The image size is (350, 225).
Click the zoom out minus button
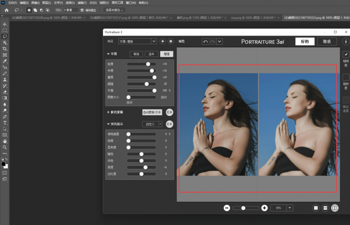(226, 207)
